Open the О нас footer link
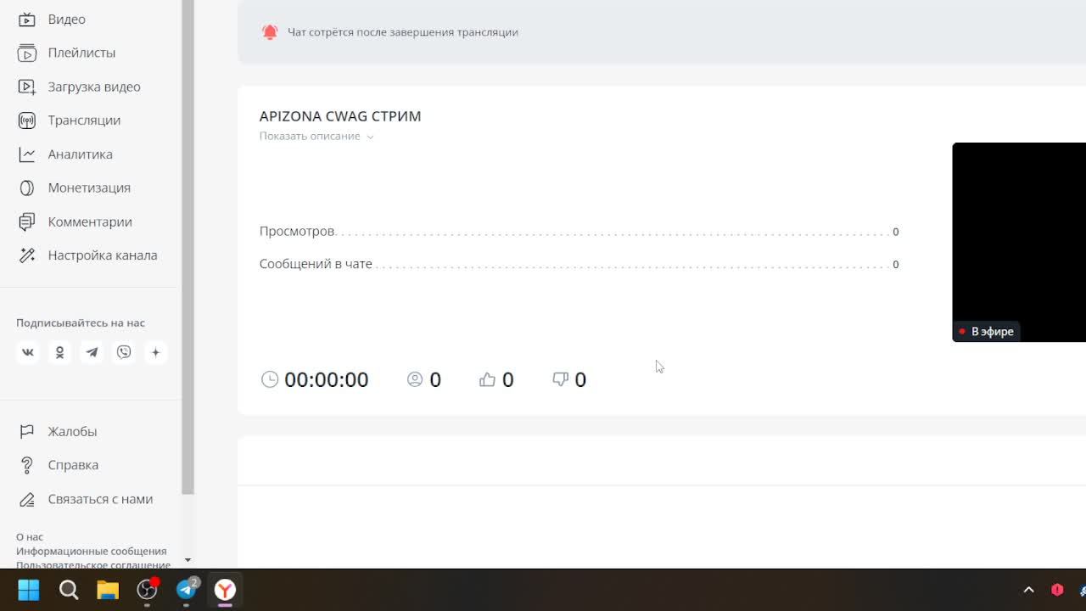 [x=30, y=537]
